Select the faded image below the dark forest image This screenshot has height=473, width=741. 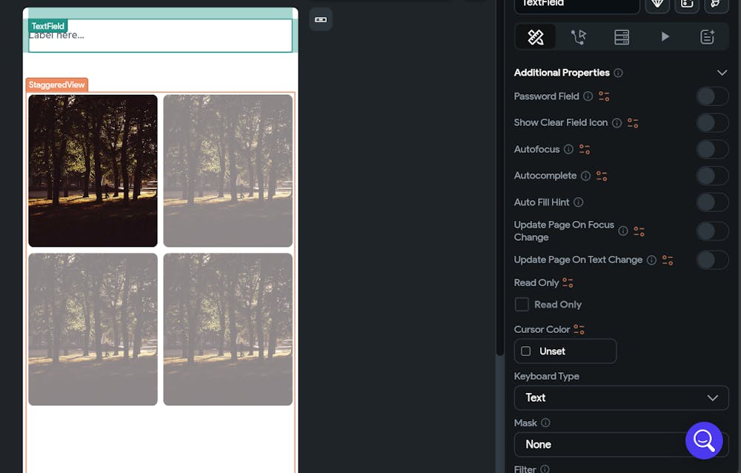pos(93,329)
